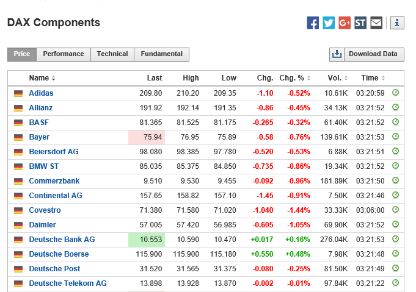Click the clock icon for Deutsche Bank AG
416x292 pixels.
click(x=395, y=239)
